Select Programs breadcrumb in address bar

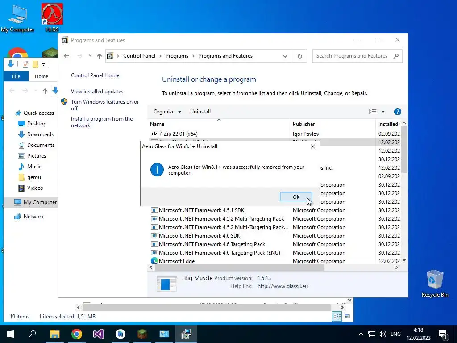[x=177, y=56]
